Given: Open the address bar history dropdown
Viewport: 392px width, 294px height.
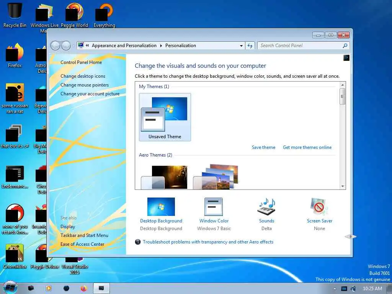Looking at the screenshot, I should (x=241, y=46).
